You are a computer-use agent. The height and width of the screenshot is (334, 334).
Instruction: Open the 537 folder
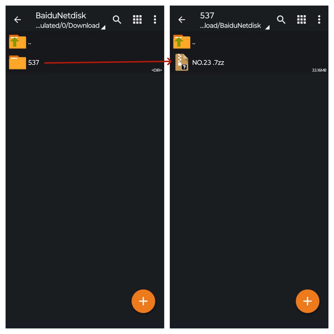(85, 63)
